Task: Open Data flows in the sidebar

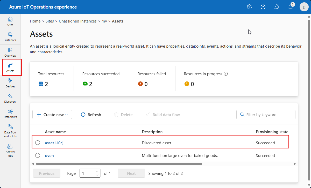Action: click(10, 114)
